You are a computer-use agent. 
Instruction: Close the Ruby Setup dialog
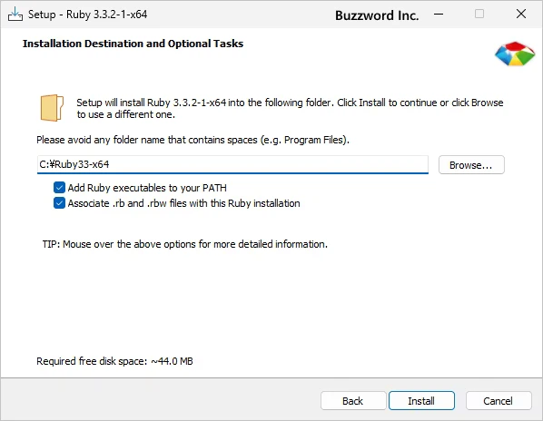pyautogui.click(x=521, y=15)
